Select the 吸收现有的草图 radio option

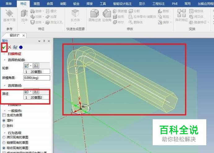(4, 148)
